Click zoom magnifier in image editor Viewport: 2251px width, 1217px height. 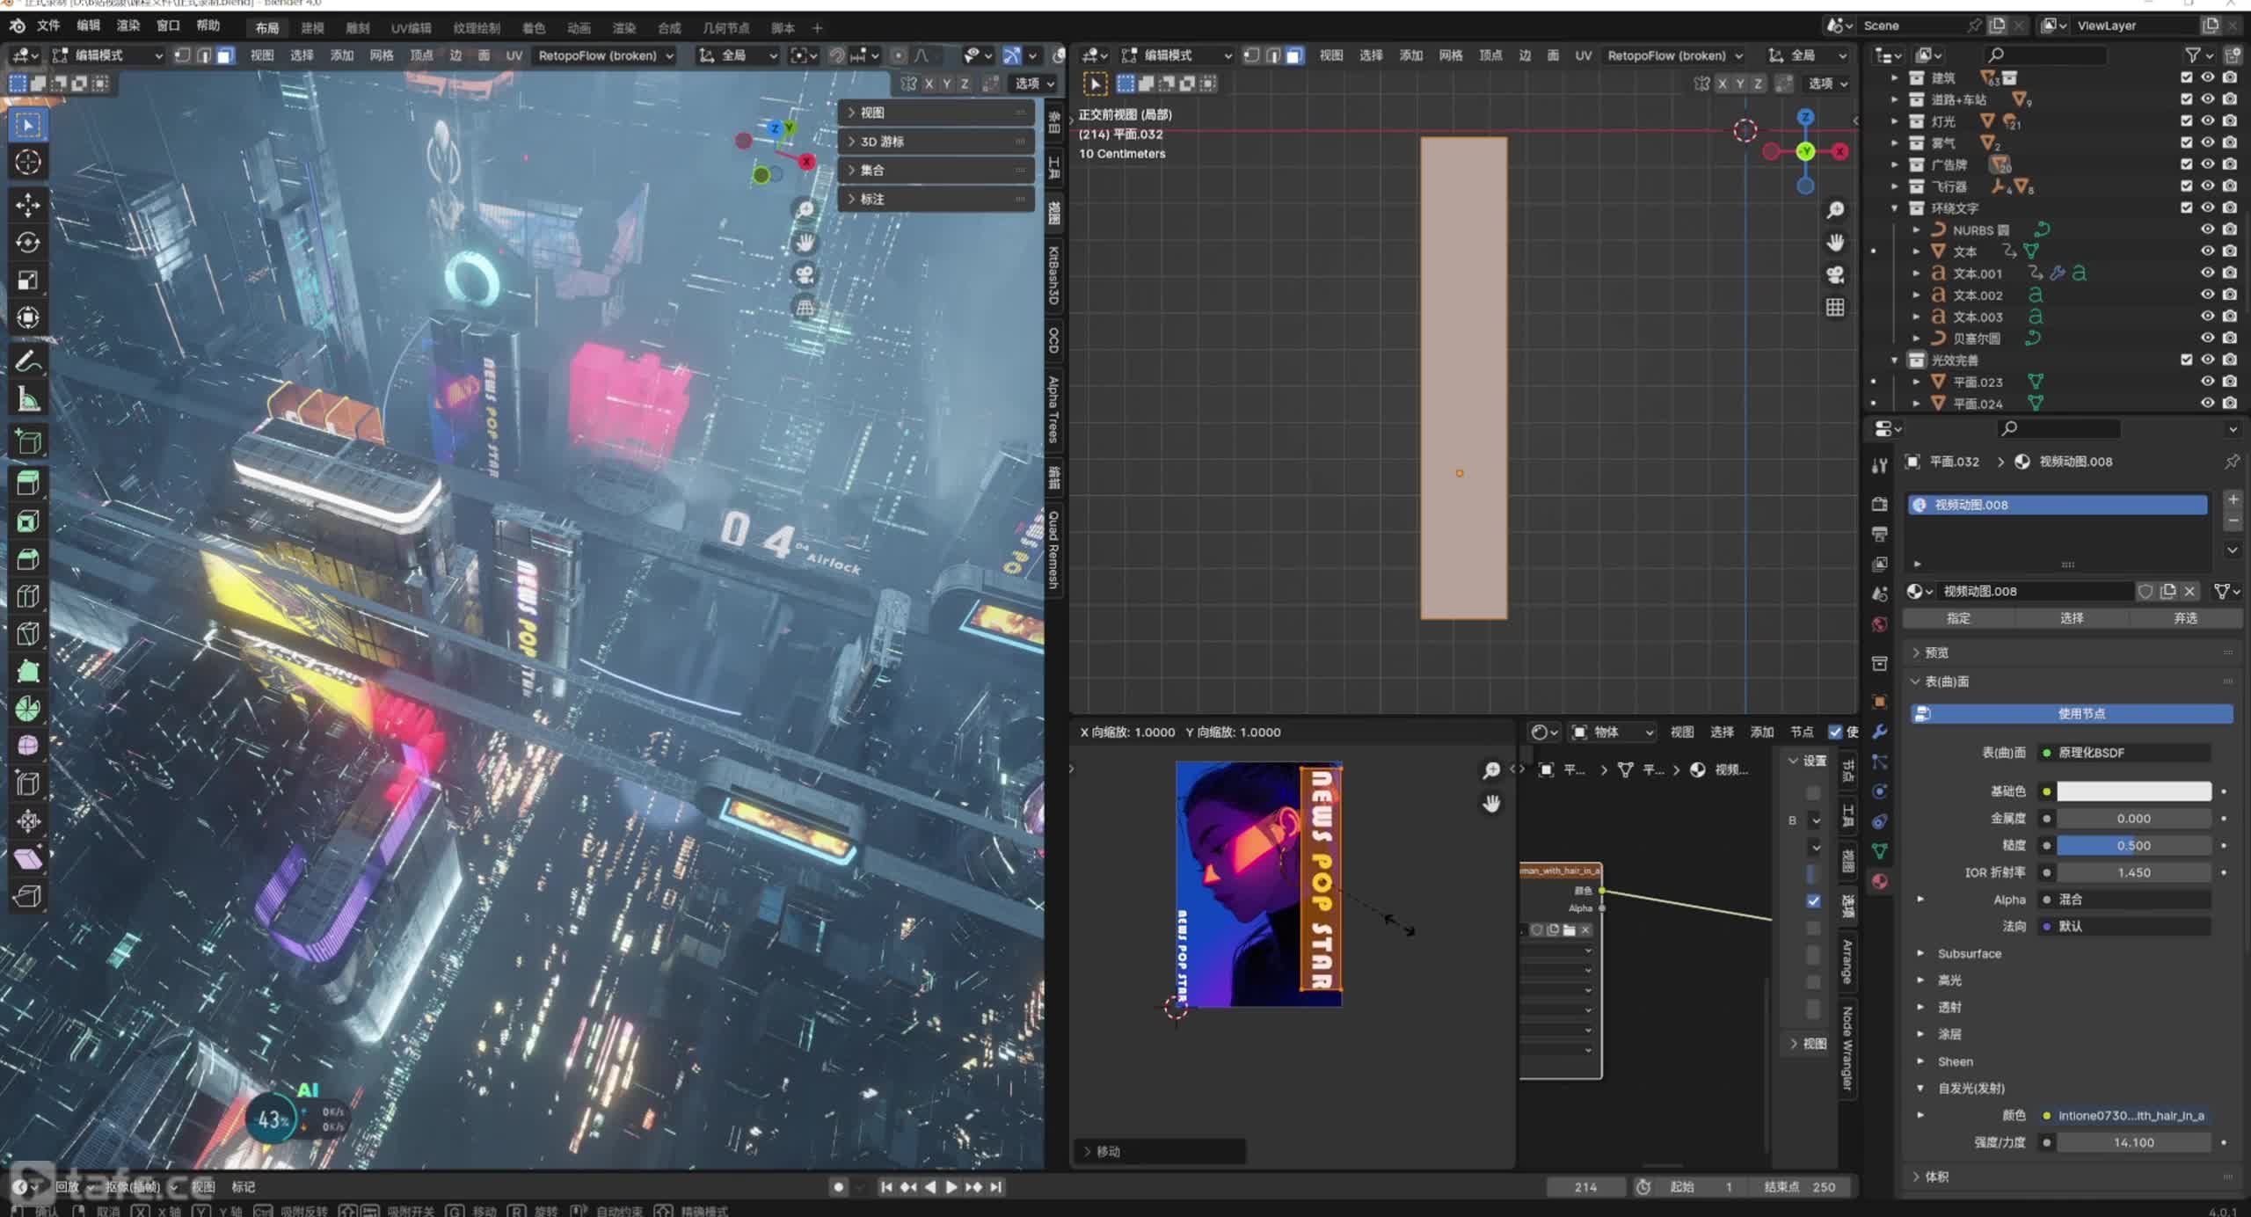tap(1491, 771)
